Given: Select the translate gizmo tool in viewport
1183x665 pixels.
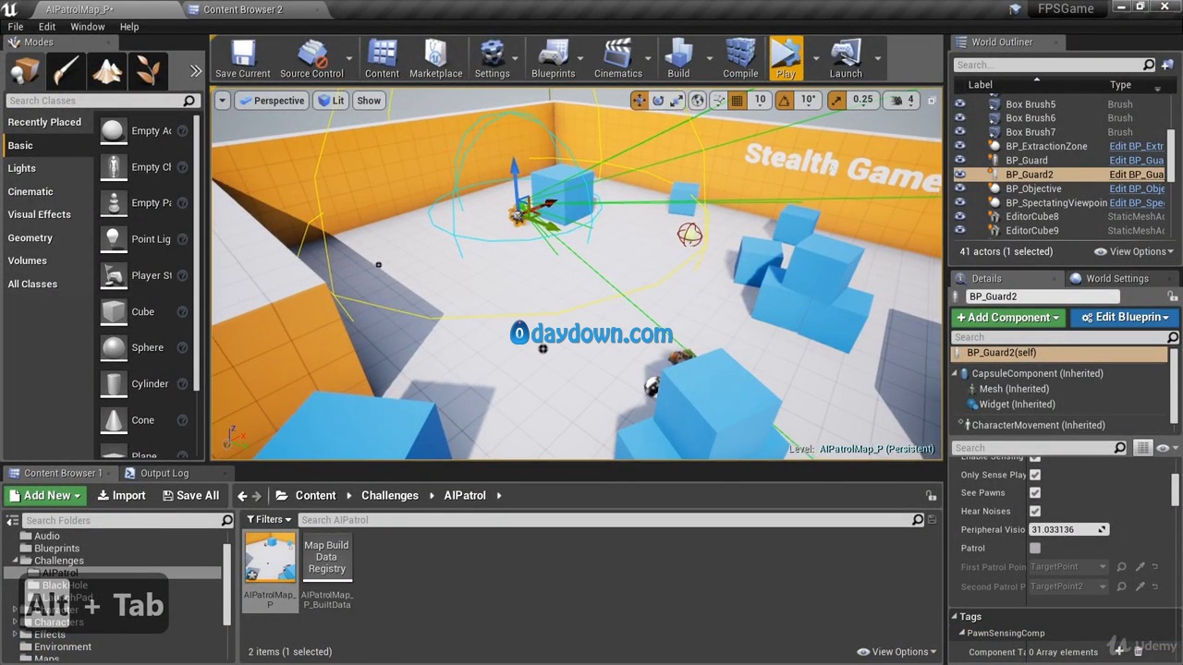Looking at the screenshot, I should (639, 101).
